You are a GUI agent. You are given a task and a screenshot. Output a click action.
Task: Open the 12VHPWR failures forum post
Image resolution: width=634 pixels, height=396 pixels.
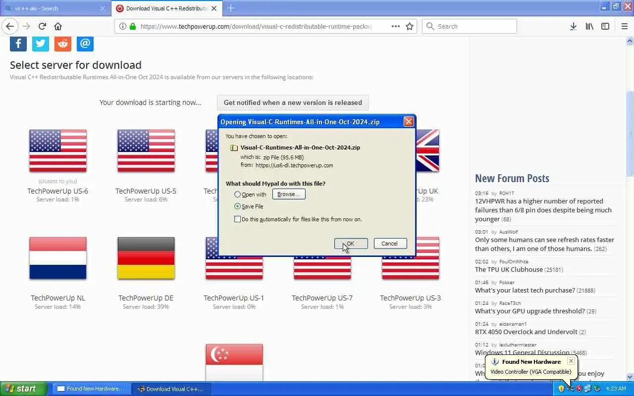click(543, 210)
